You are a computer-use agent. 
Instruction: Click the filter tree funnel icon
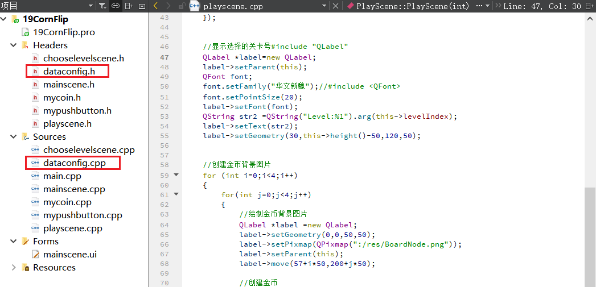coord(102,6)
